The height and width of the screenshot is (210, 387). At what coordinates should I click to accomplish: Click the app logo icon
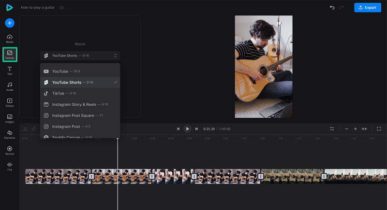click(9, 8)
